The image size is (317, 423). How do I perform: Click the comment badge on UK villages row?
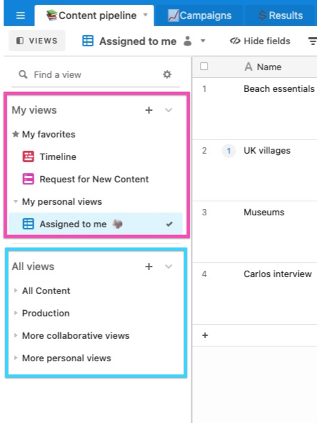(x=229, y=151)
